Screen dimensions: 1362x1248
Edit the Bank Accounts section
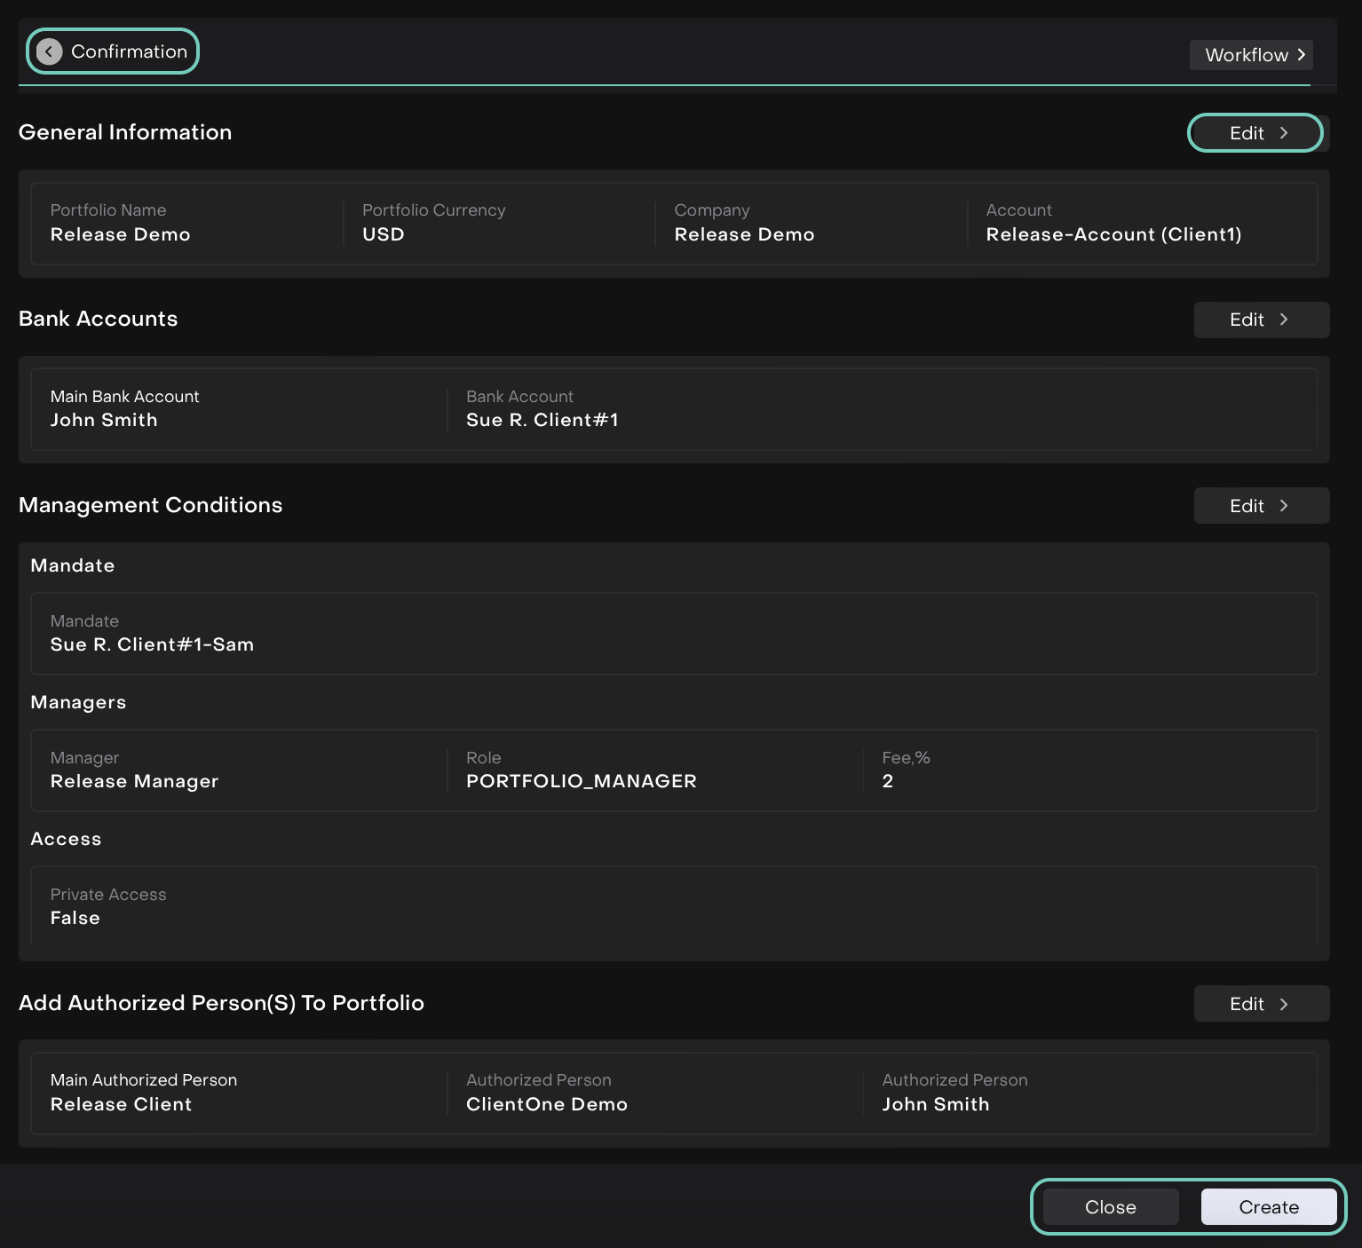1260,320
